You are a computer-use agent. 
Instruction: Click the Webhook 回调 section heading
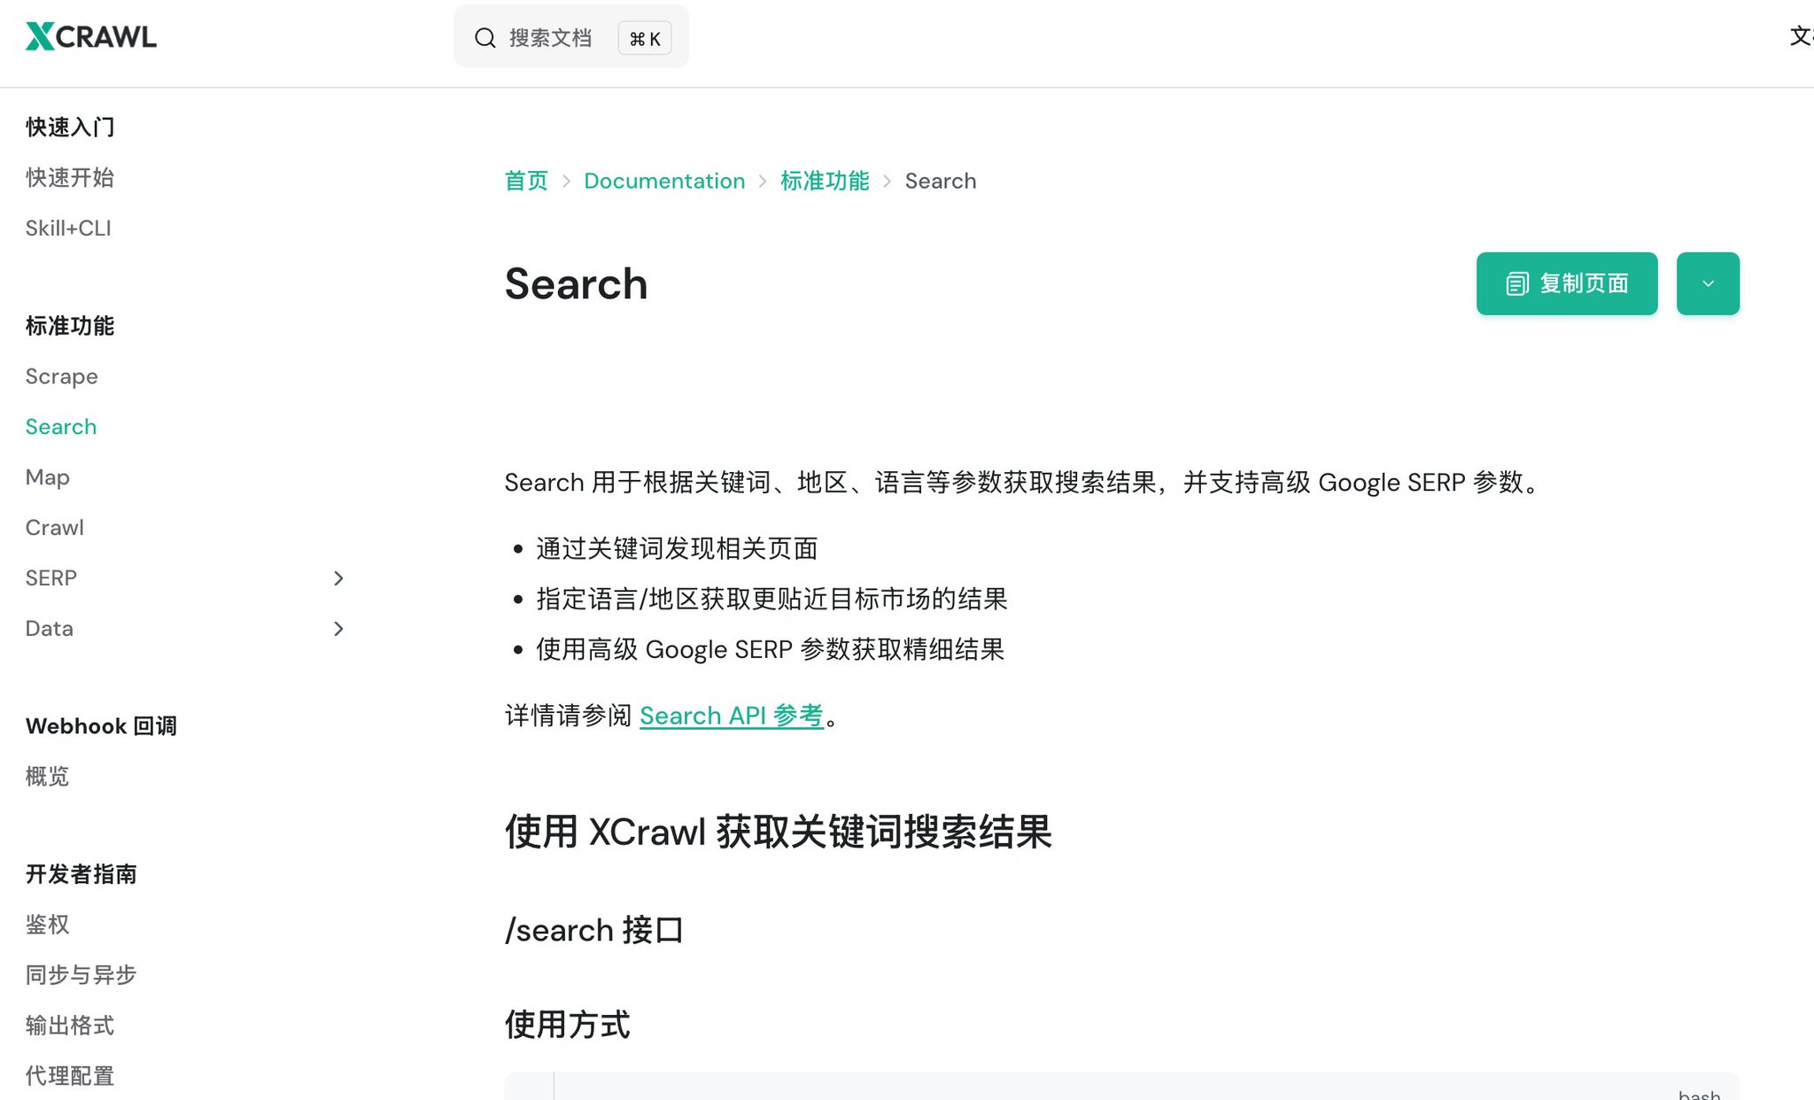(x=101, y=726)
